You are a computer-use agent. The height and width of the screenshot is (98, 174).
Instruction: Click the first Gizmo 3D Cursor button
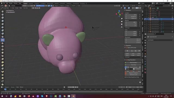point(127,51)
